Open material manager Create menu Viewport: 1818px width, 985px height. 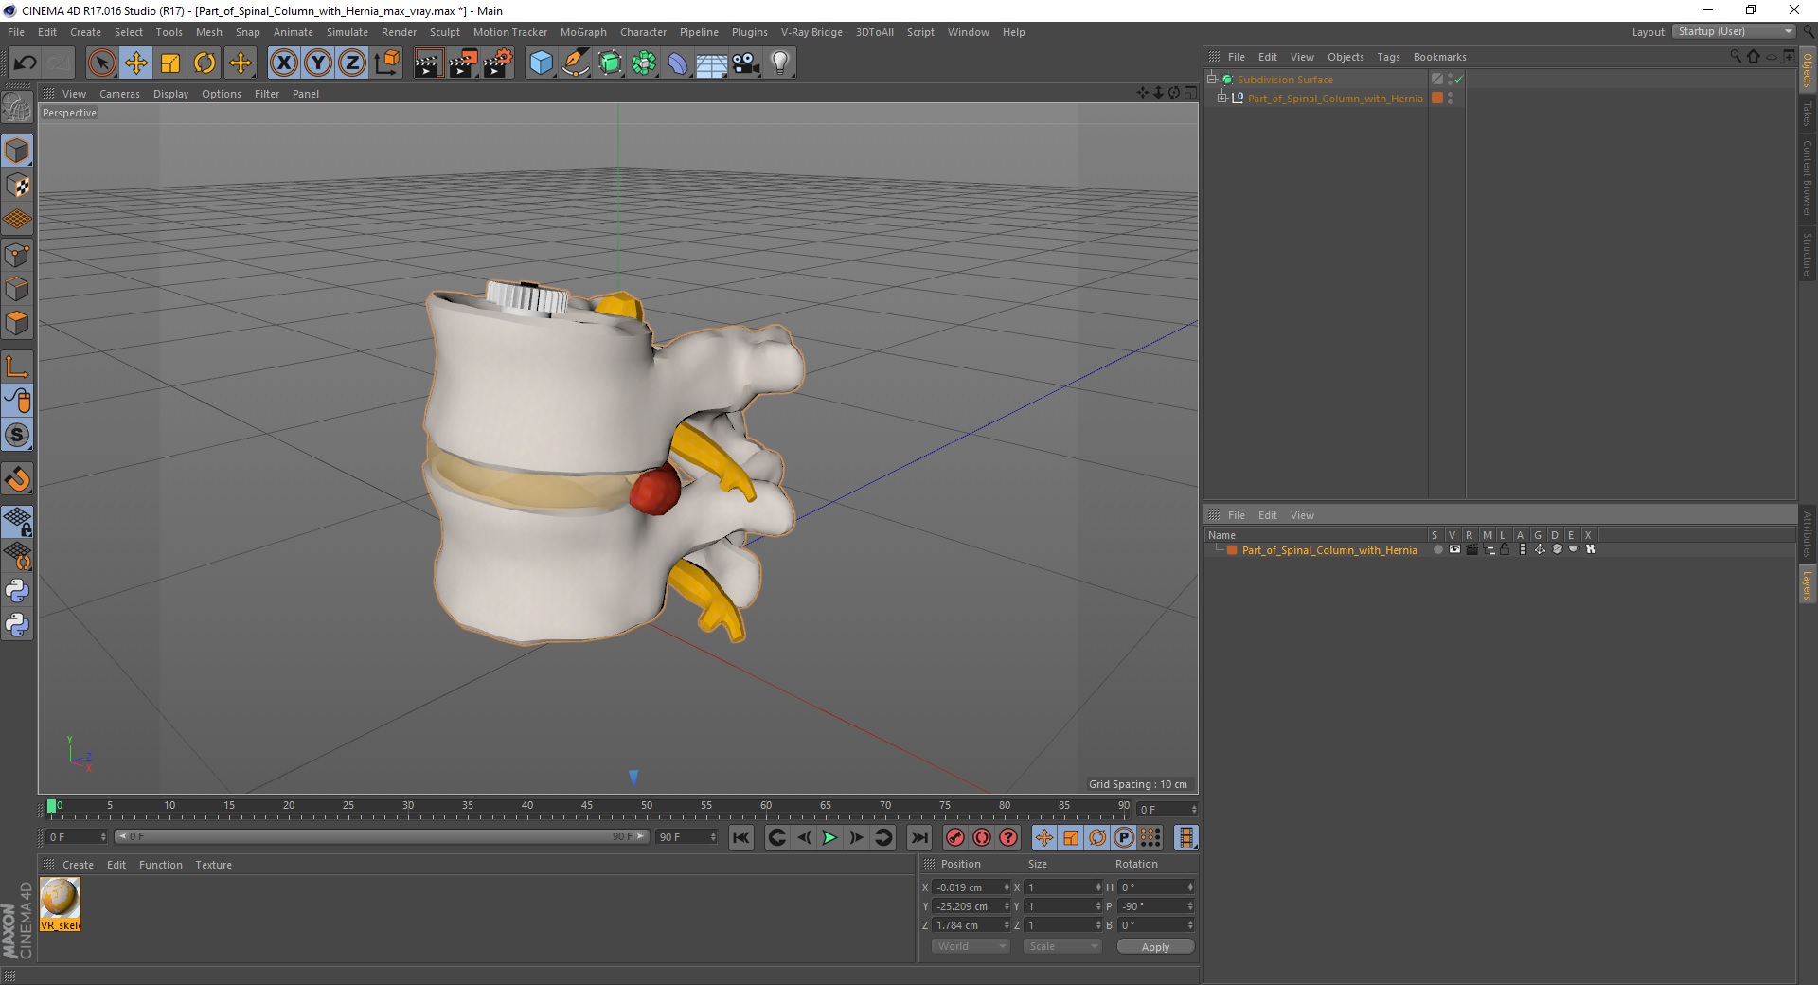coord(78,865)
